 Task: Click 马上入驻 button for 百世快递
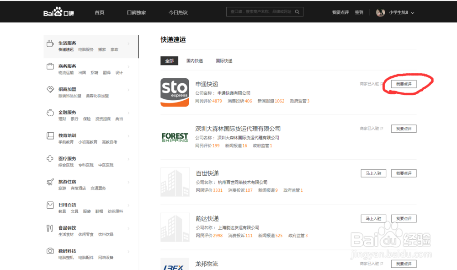click(373, 173)
